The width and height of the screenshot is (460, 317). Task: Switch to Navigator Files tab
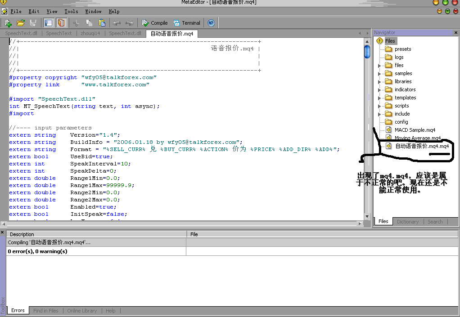(x=383, y=222)
